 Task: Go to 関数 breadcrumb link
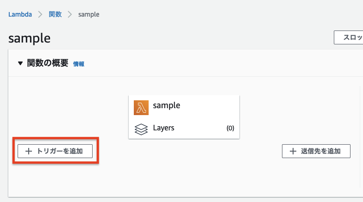(55, 14)
